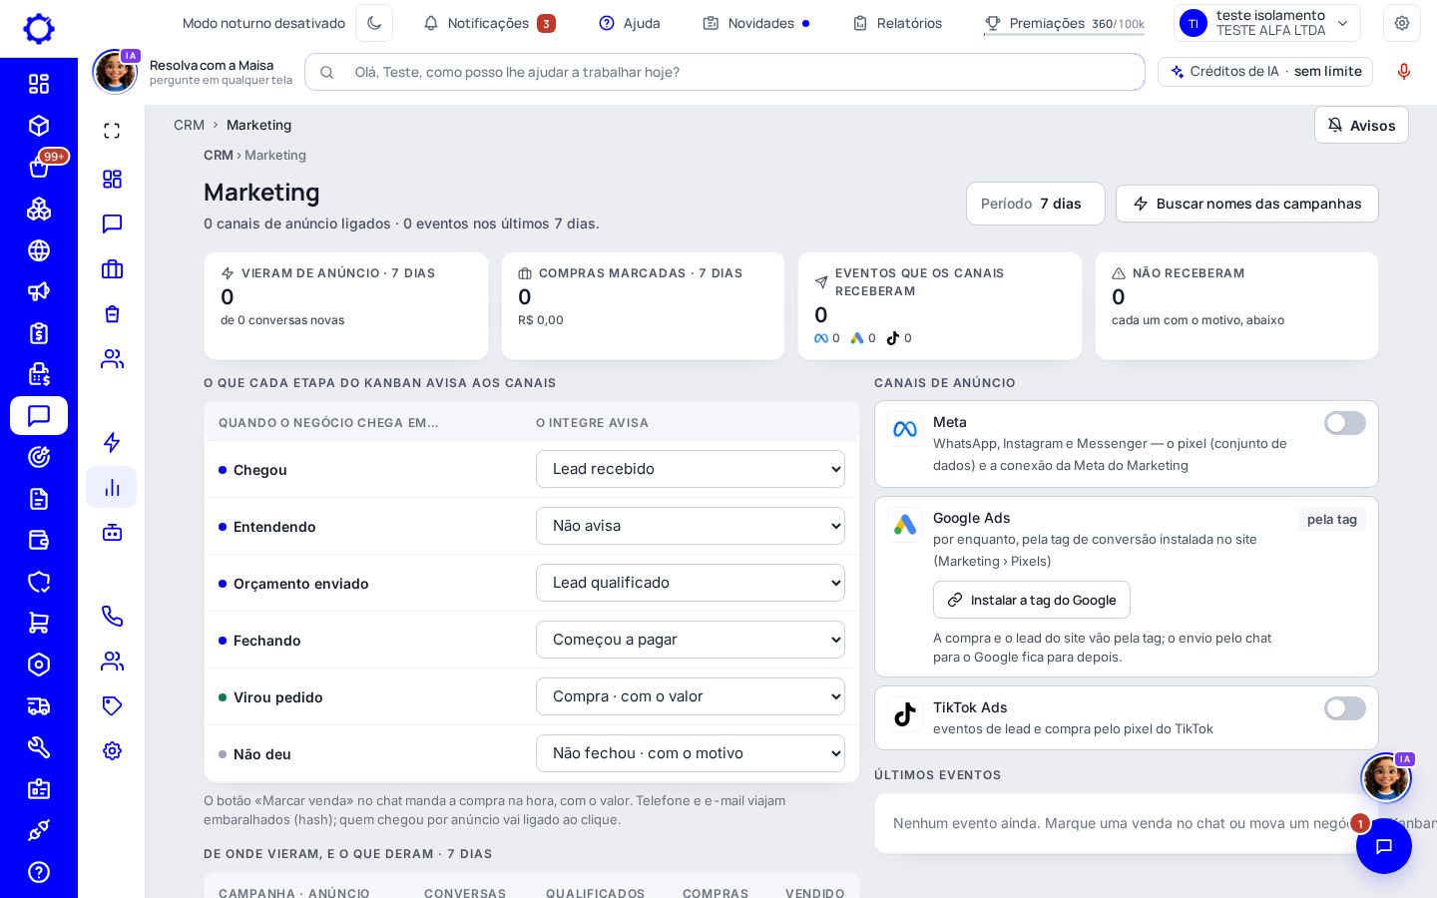Image resolution: width=1437 pixels, height=898 pixels.
Task: Open delivery truck icon in sidebar
Action: 39,706
